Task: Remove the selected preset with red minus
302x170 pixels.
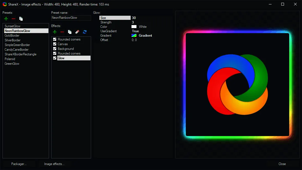Action: [x=13, y=19]
